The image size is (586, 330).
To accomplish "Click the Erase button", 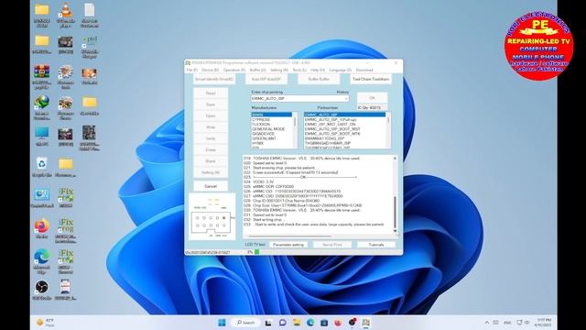I will pos(211,149).
